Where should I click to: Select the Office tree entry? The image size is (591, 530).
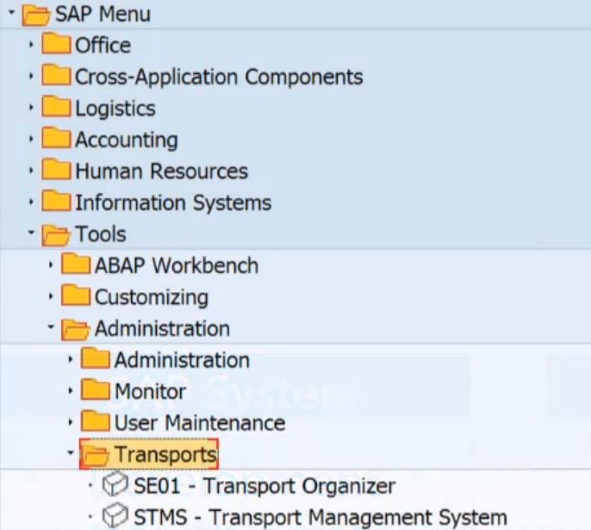[x=103, y=45]
